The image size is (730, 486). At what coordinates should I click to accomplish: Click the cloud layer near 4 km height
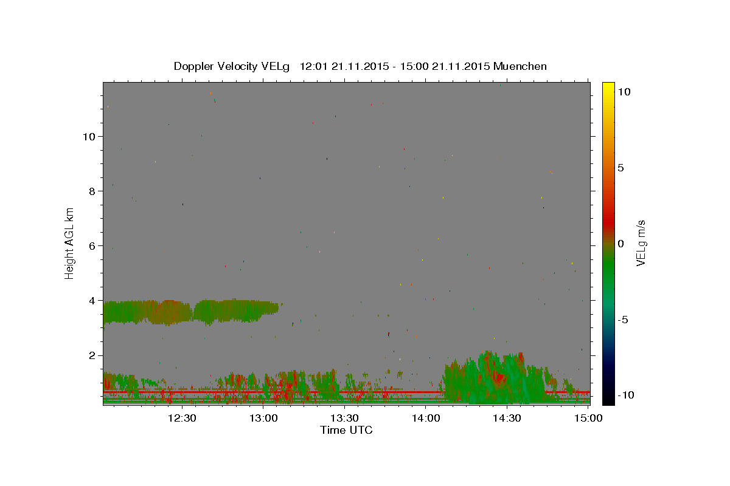click(190, 312)
